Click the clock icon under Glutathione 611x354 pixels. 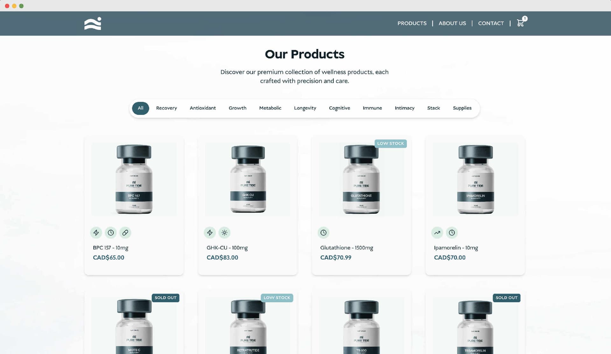pos(323,233)
